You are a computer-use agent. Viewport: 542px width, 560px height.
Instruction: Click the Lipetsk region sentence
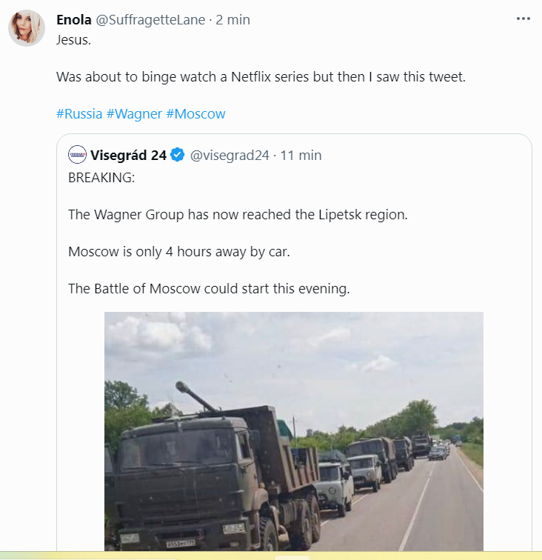238,215
